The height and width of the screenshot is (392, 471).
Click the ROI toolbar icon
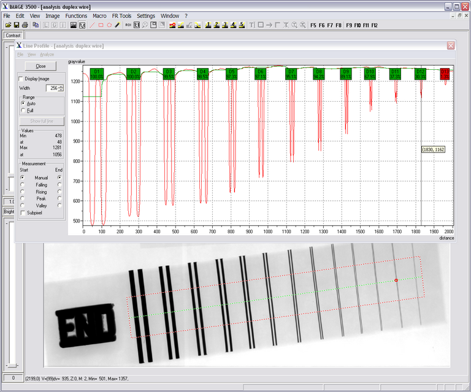tap(128, 25)
